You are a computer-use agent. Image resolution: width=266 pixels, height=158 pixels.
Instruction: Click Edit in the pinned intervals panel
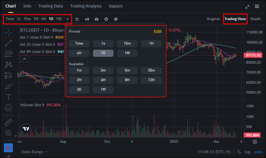point(158,31)
